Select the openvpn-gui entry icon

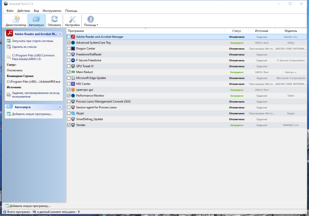tap(73, 90)
